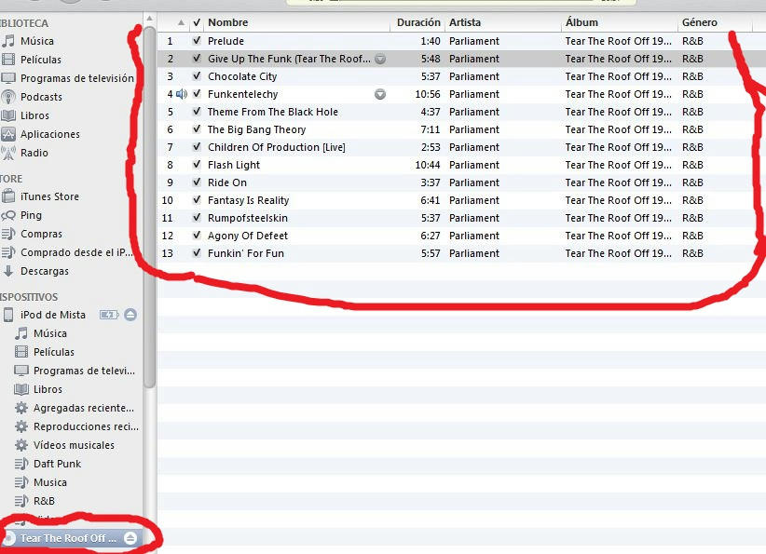Eject iPod de Mista with eject icon
The image size is (766, 554).
coord(130,315)
